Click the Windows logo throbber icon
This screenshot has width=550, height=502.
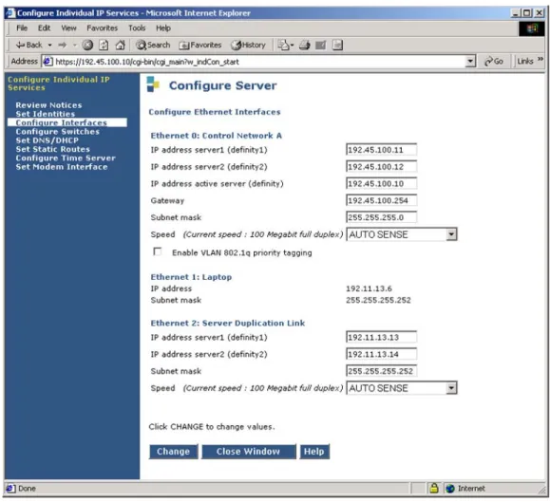coord(531,28)
